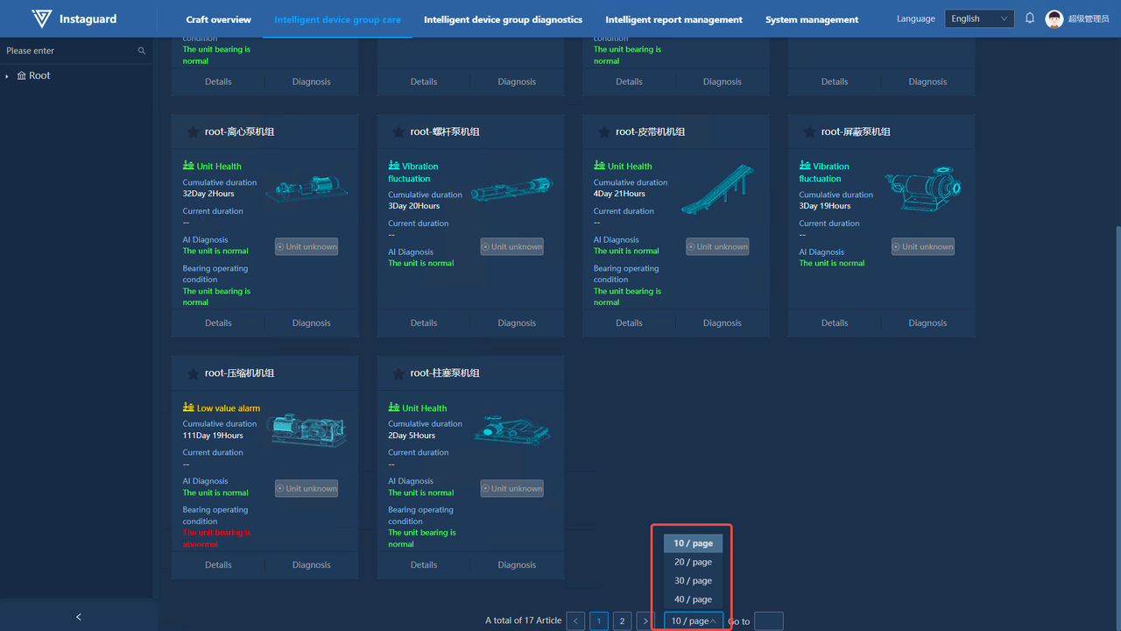Viewport: 1121px width, 631px height.
Task: Click plunger pump image in root-柱塞泵机组
Action: tap(512, 429)
